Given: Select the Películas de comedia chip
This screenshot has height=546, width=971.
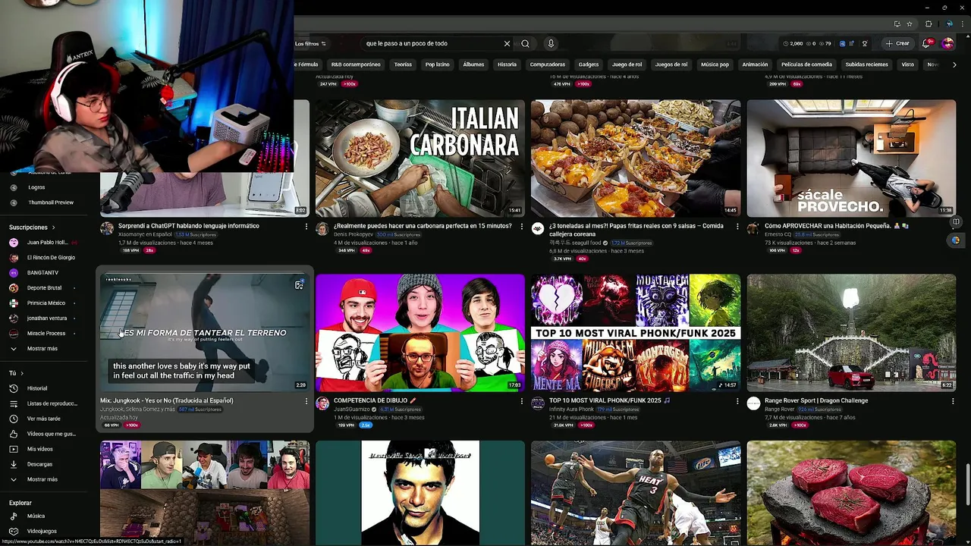Looking at the screenshot, I should tap(806, 64).
